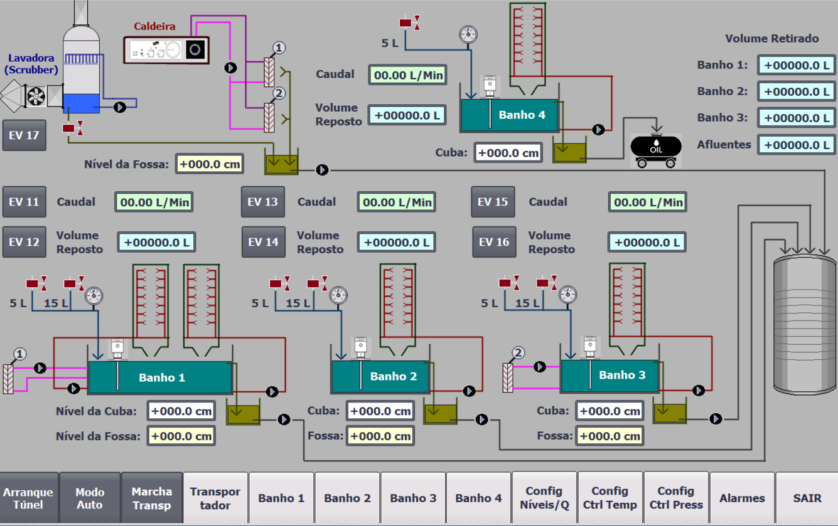The height and width of the screenshot is (526, 838).
Task: Click the oil tanker truck icon
Action: tap(656, 150)
